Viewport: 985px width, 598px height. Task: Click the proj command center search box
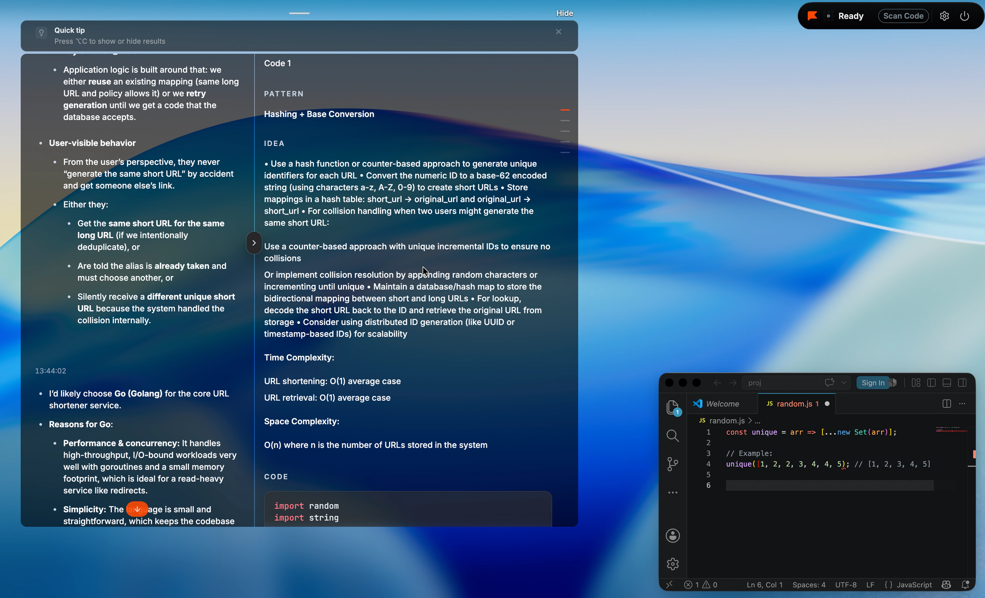pos(781,383)
